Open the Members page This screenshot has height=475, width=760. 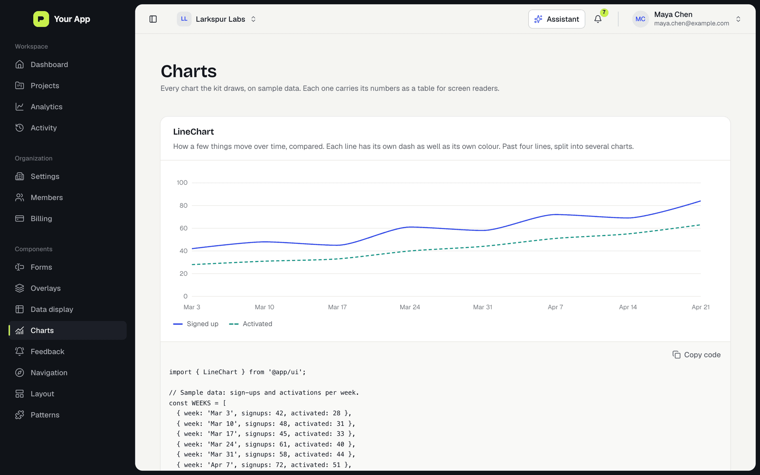point(68,197)
